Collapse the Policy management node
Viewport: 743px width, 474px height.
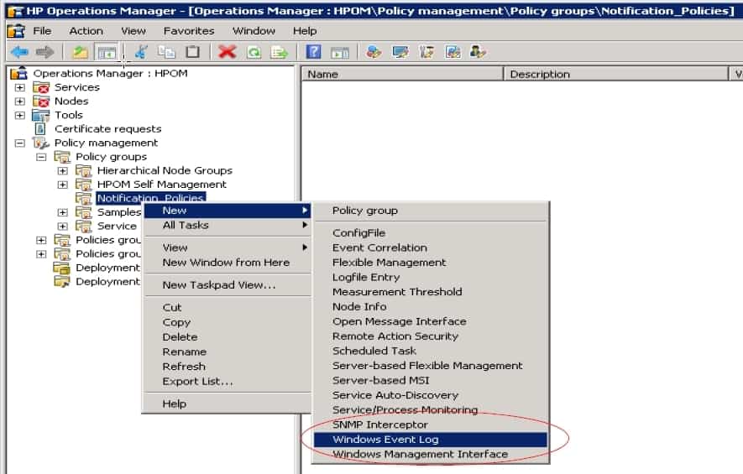20,143
